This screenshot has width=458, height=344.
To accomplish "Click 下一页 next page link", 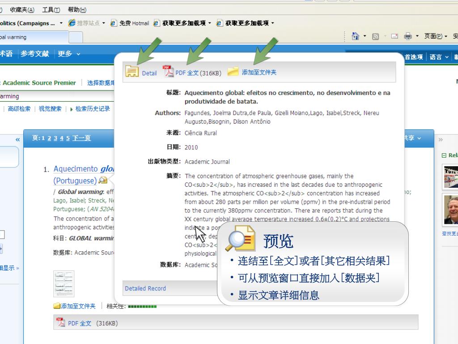I will point(81,138).
